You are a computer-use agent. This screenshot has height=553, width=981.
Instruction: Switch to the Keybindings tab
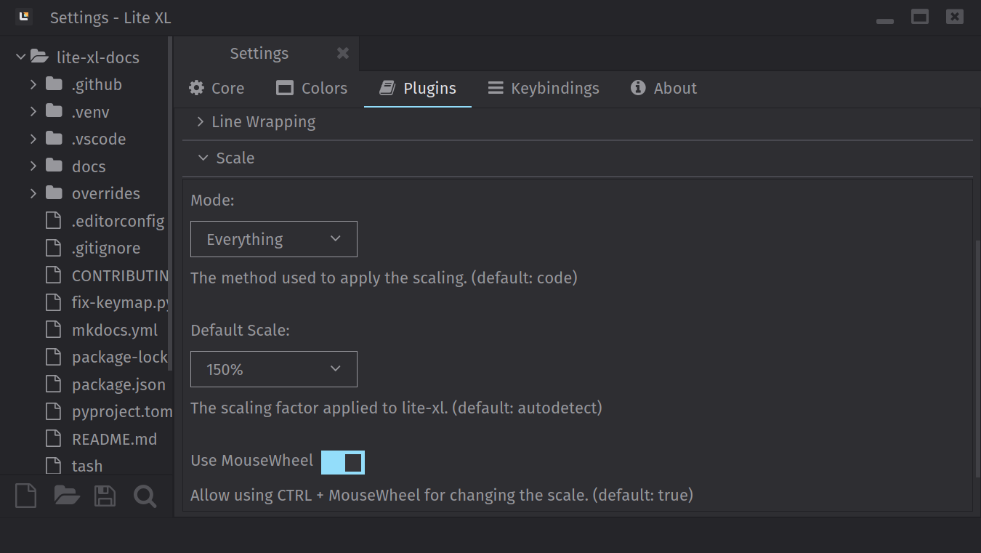point(544,88)
